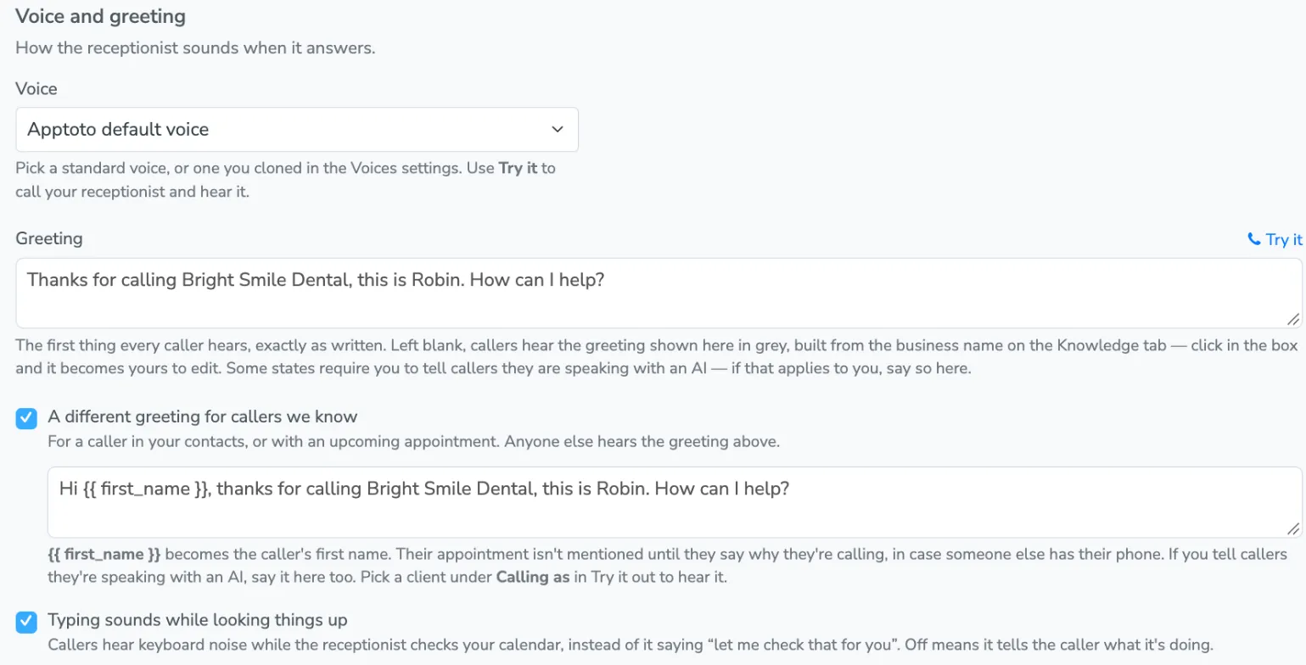Click How the receptionist sounds subtitle
Image resolution: width=1306 pixels, height=665 pixels.
tap(195, 47)
